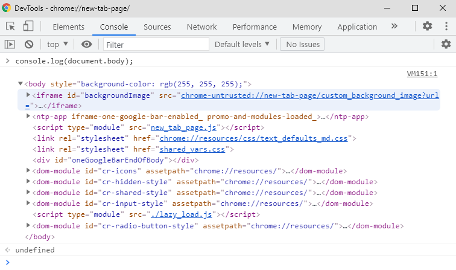Screen dimensions: 456x270
Task: Open the VM151:1 source link
Action: [422, 74]
